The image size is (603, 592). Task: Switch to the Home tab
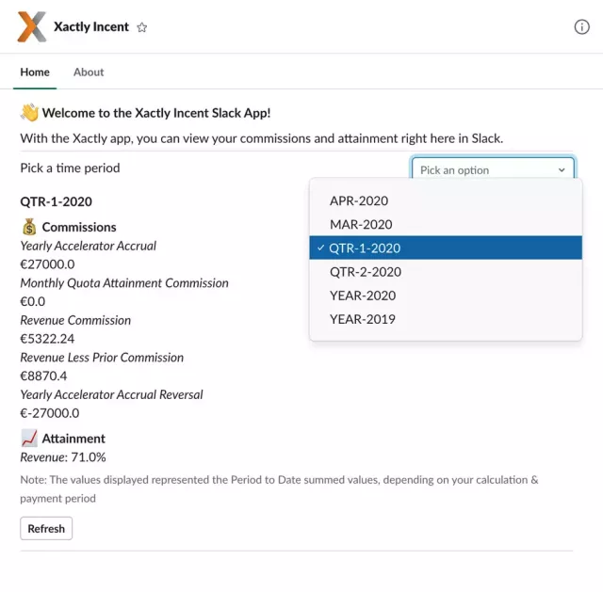pos(35,72)
